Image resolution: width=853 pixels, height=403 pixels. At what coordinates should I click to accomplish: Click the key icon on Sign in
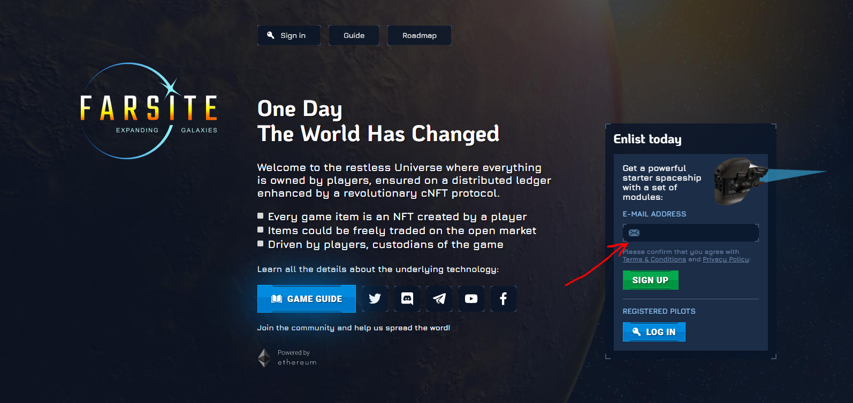coord(271,35)
